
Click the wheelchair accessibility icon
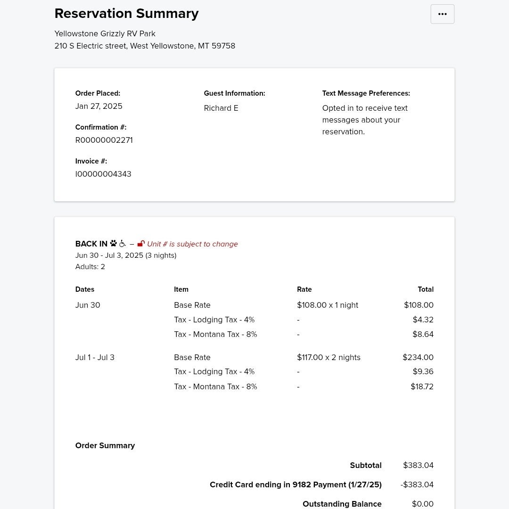click(123, 244)
